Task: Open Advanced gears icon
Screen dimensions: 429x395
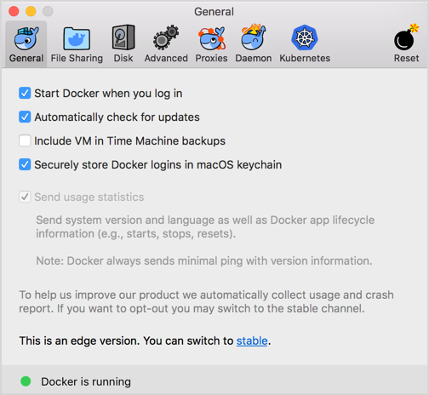Action: point(166,37)
